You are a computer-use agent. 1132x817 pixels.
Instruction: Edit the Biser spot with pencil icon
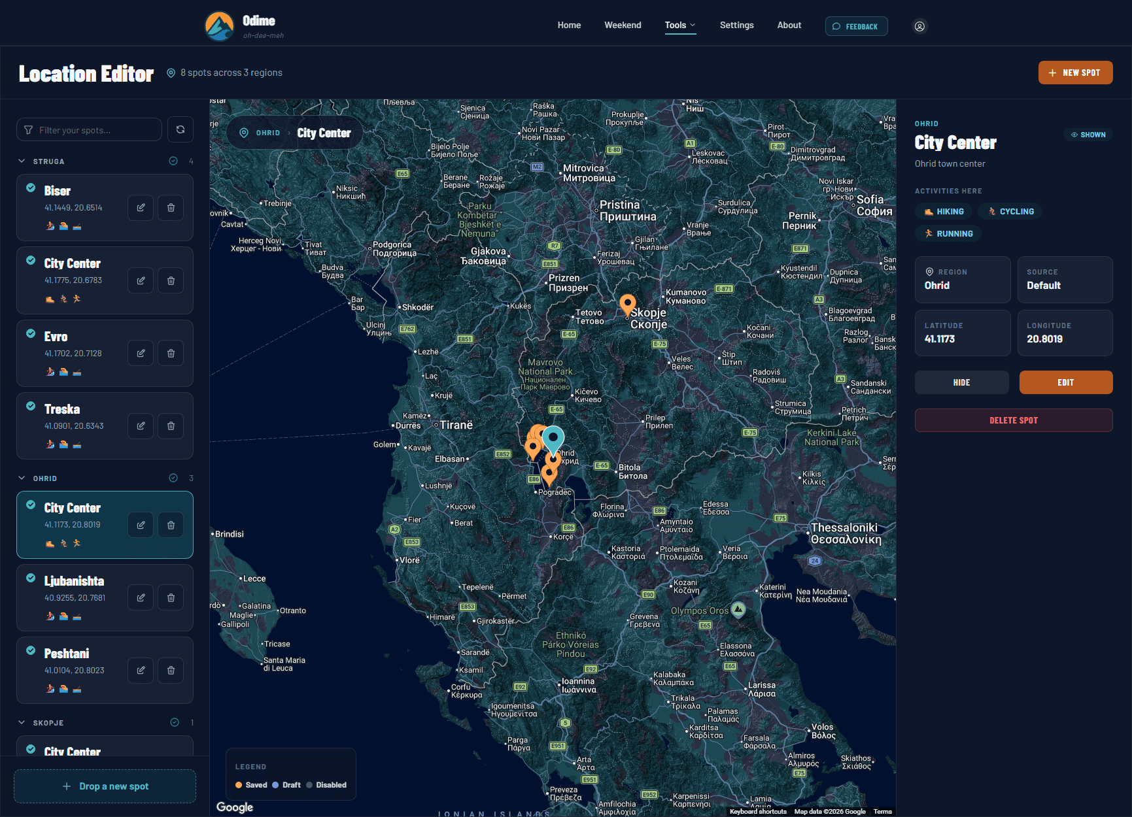[x=141, y=208]
